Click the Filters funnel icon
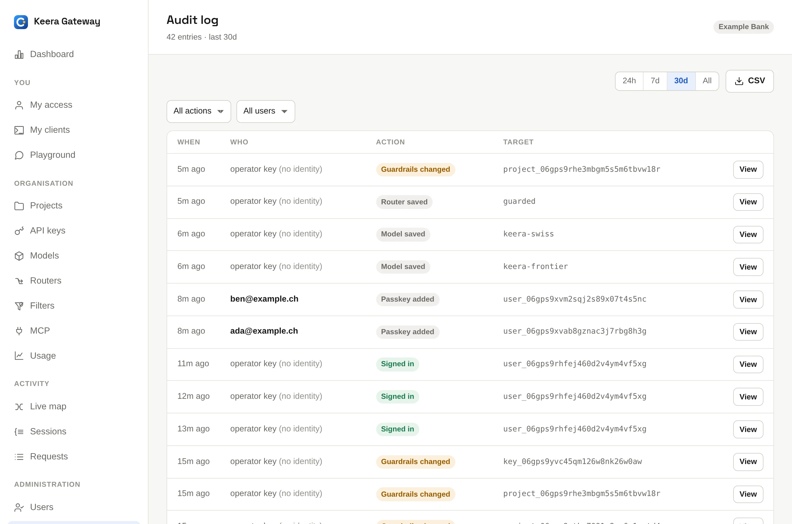 coord(19,306)
